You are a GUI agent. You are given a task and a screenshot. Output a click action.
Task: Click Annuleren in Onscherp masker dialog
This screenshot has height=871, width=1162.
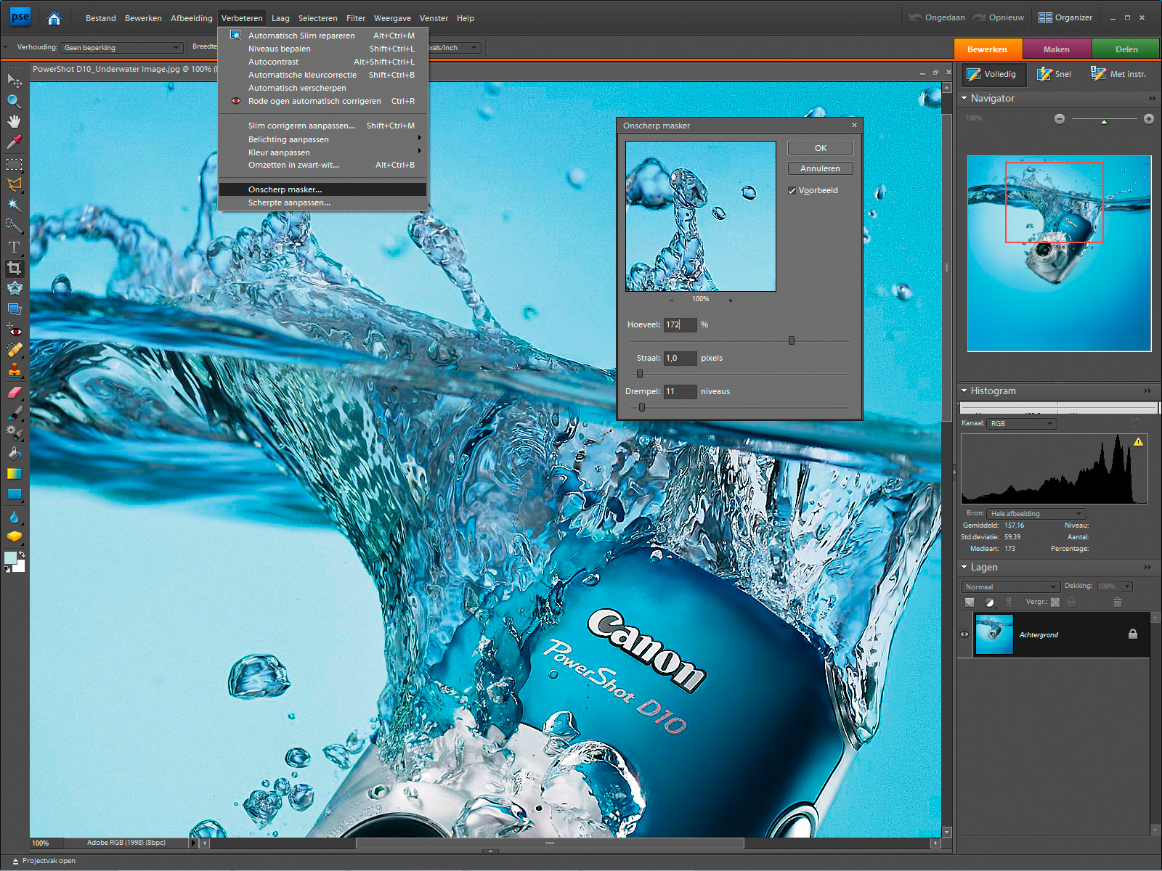[821, 168]
